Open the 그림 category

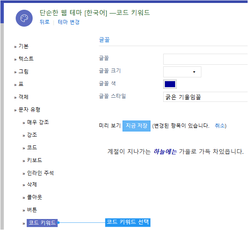click(x=23, y=71)
